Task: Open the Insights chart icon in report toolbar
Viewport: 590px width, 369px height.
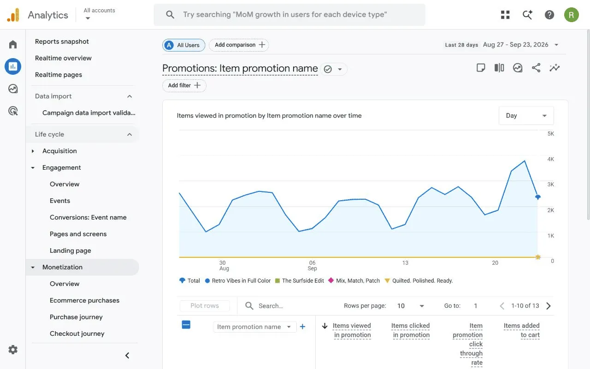Action: 518,68
